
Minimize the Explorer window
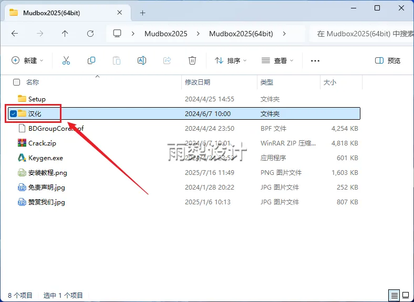click(x=354, y=8)
